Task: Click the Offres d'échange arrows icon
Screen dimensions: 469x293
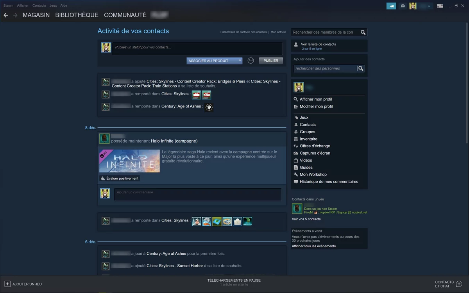Action: tap(296, 146)
